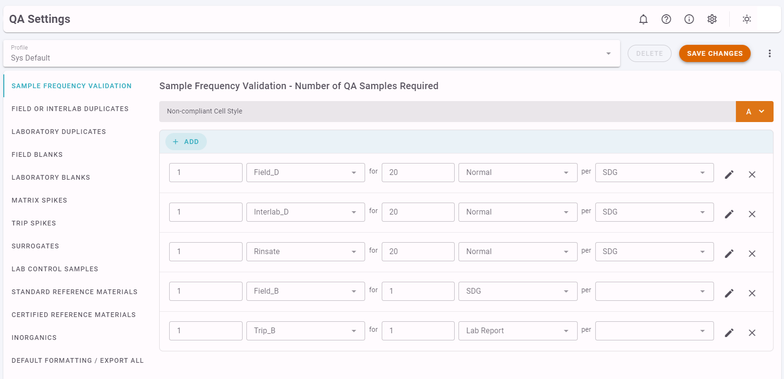Toggle light/dark theme sun icon

tap(747, 19)
